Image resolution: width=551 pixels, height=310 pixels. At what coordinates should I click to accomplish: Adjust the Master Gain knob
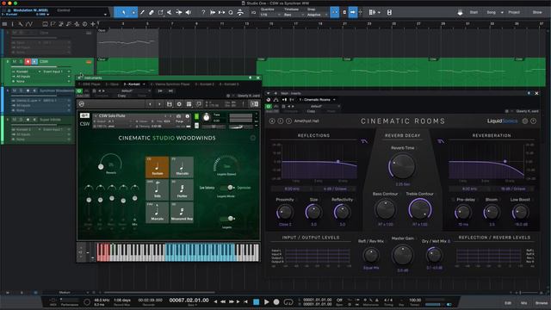pyautogui.click(x=403, y=255)
